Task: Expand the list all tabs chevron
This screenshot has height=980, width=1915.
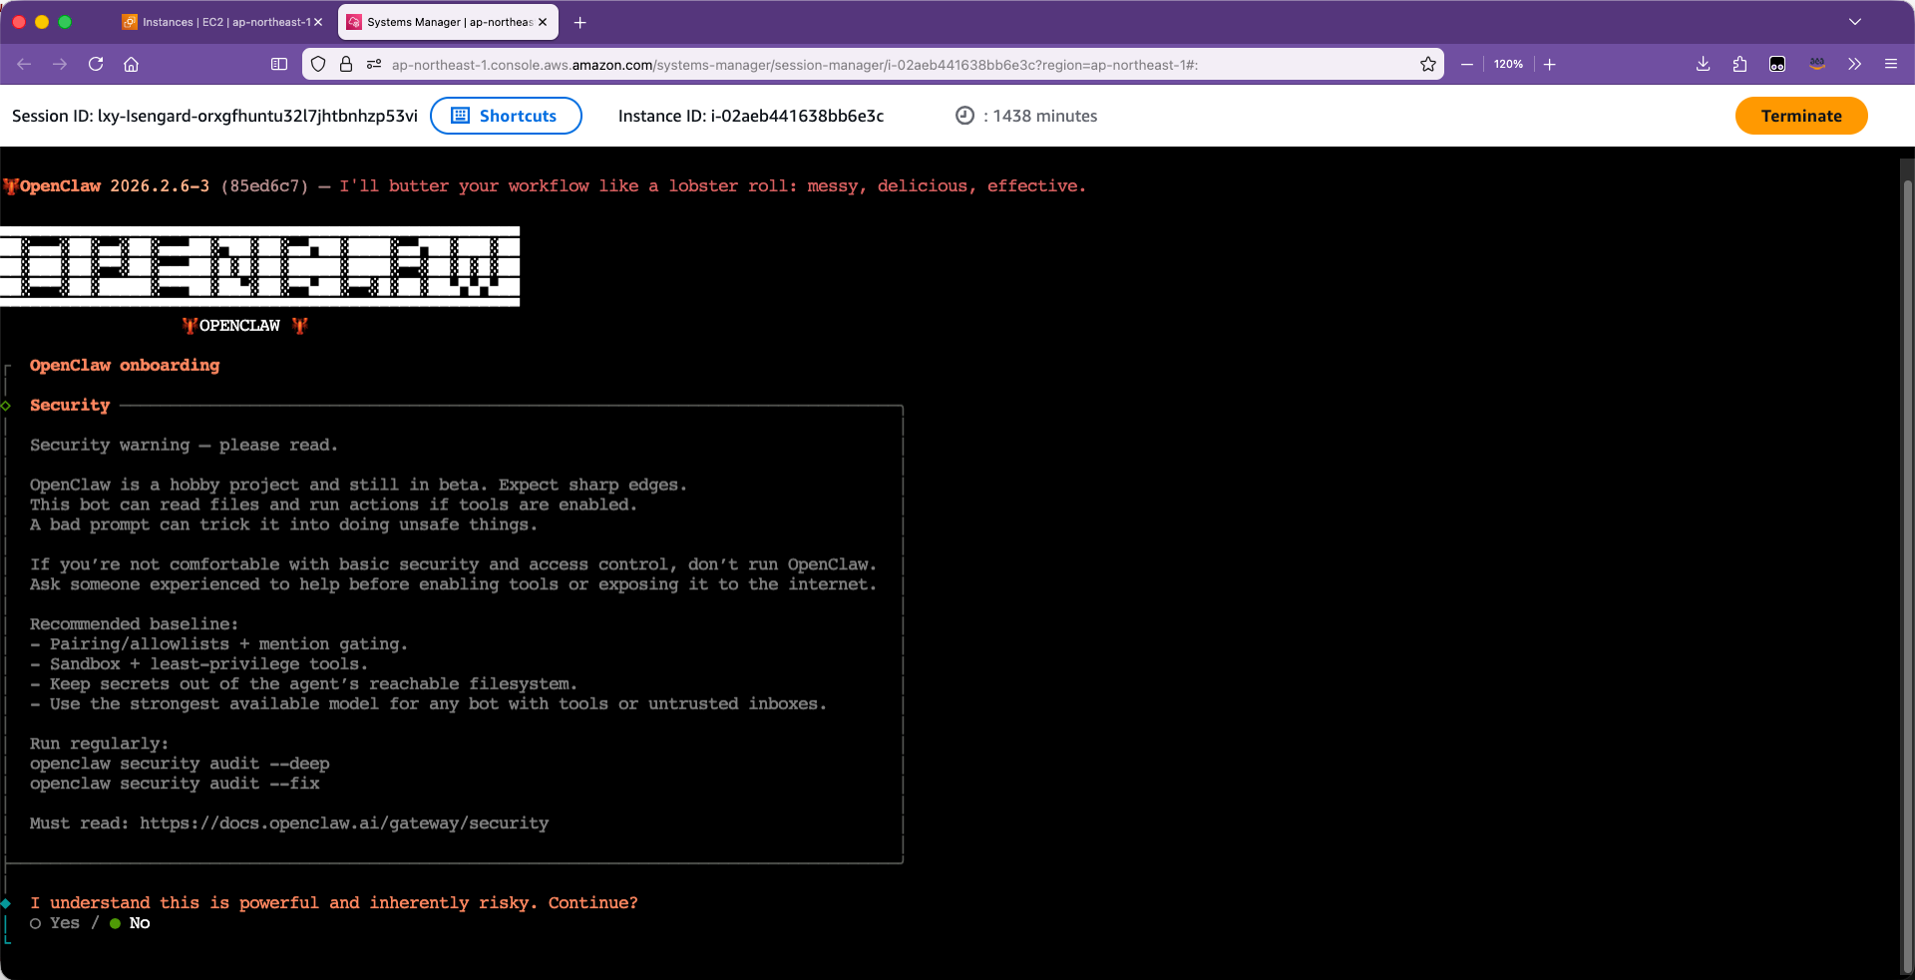Action: [1854, 22]
